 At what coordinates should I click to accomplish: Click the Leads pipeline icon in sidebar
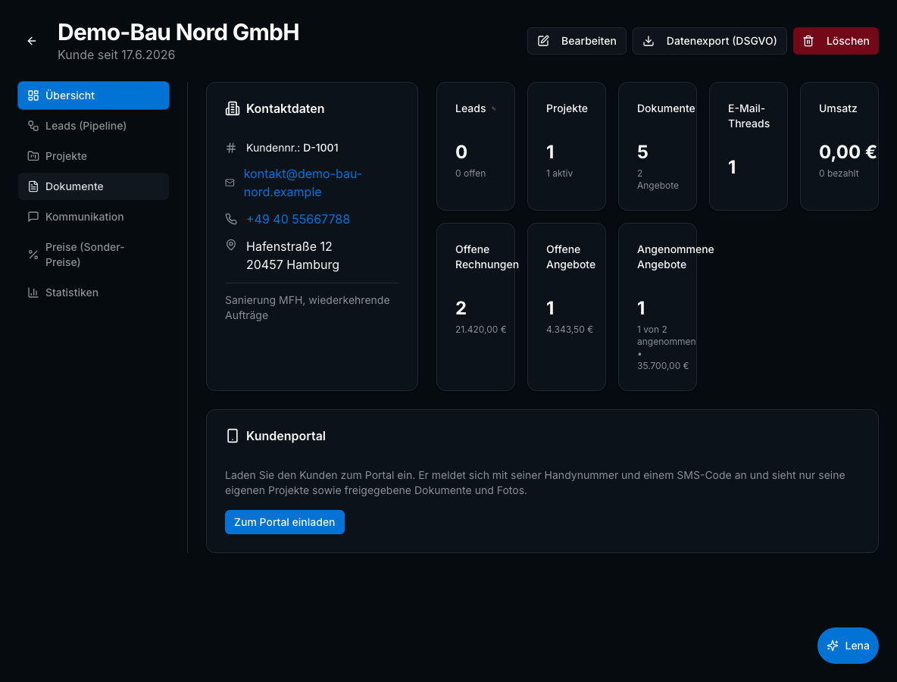(33, 126)
